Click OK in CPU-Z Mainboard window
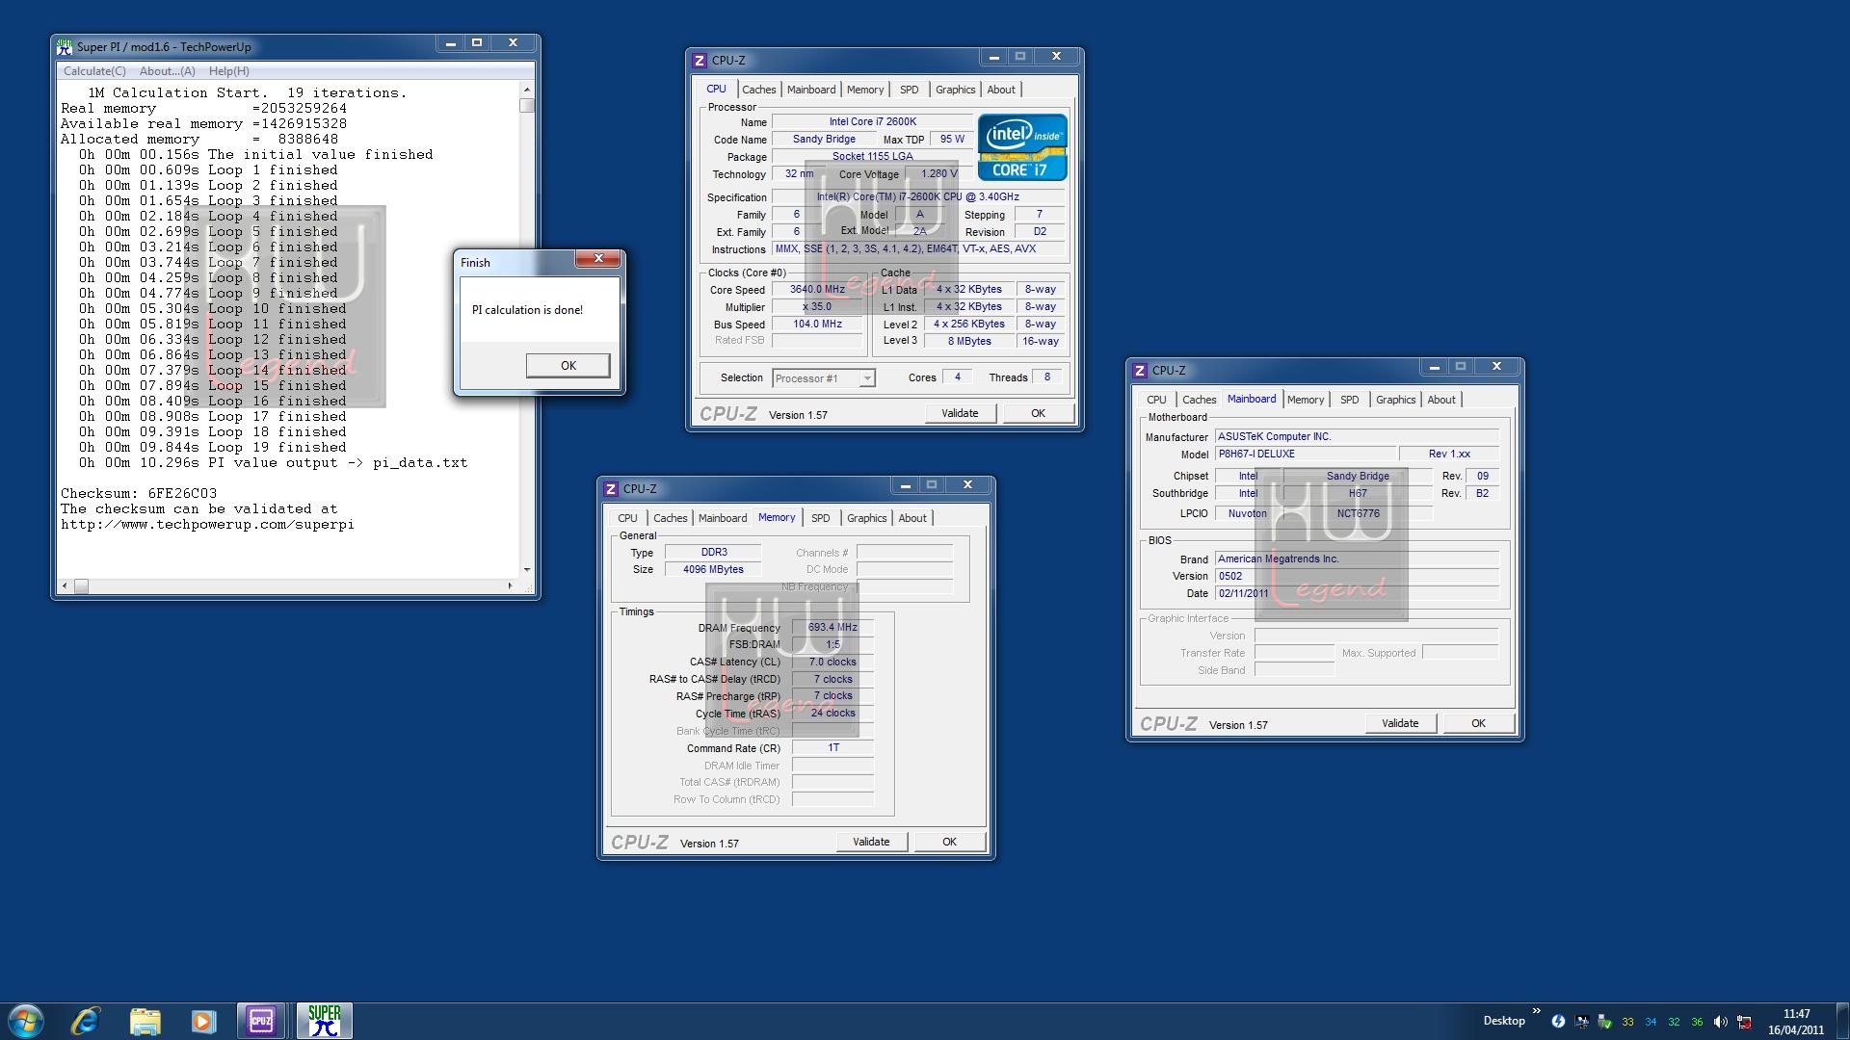The image size is (1850, 1040). point(1478,723)
